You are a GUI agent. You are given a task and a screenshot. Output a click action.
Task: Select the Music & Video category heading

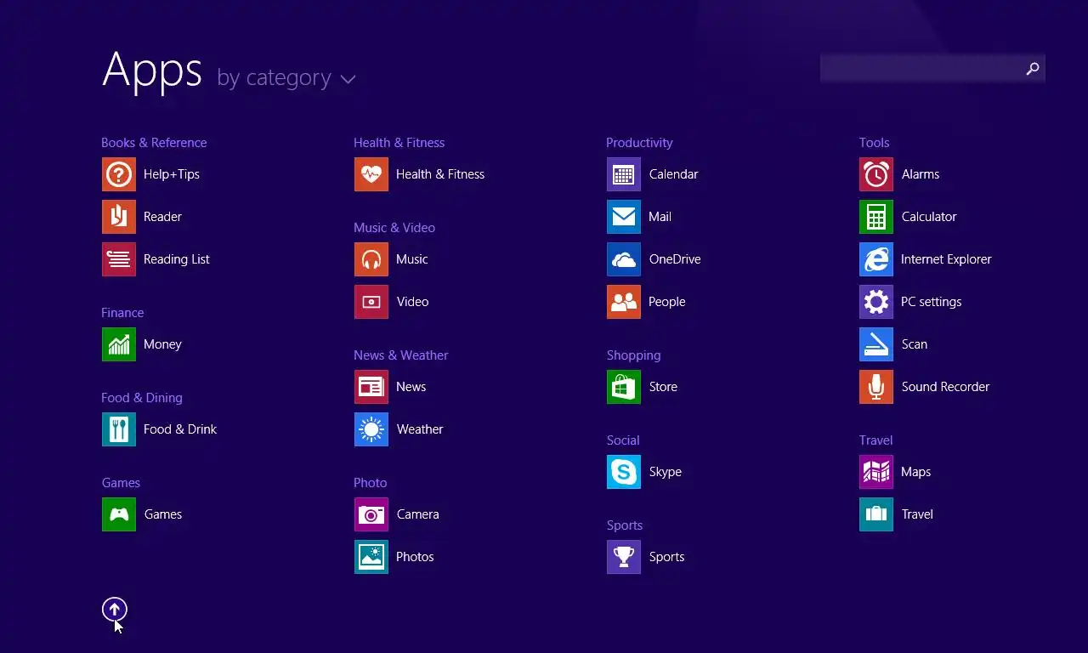pyautogui.click(x=394, y=228)
